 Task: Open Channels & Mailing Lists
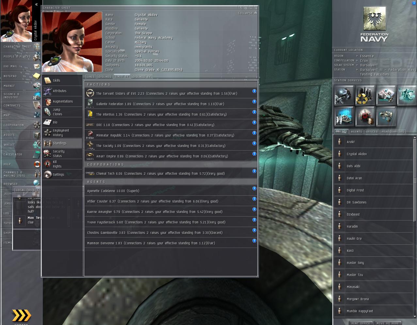(x=21, y=174)
